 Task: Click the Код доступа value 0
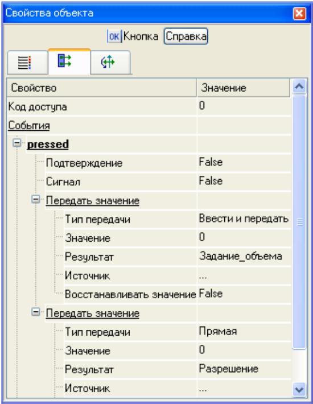coord(202,106)
